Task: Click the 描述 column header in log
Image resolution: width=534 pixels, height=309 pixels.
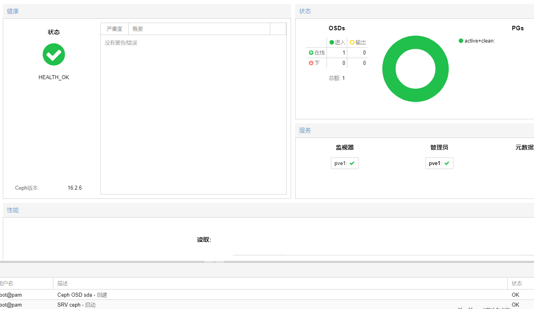Action: [x=280, y=284]
